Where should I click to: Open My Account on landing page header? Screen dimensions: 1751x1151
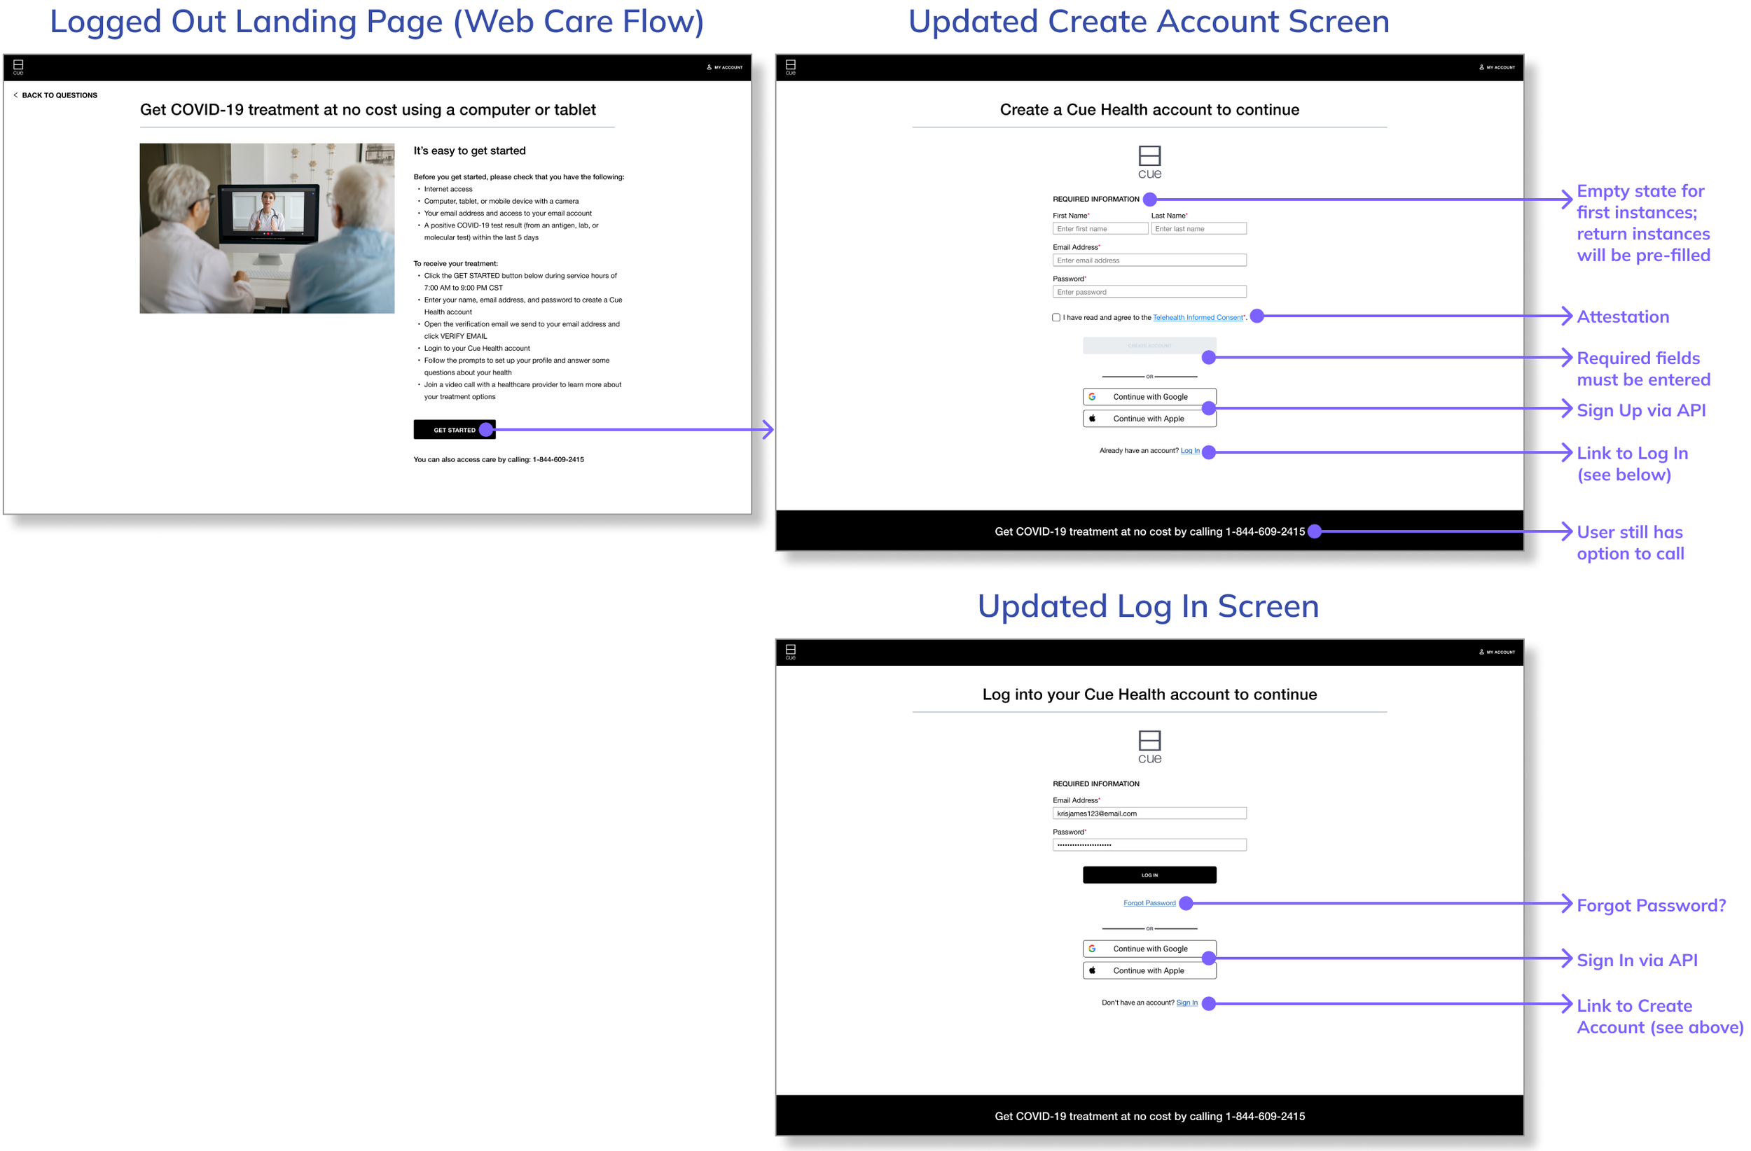pyautogui.click(x=725, y=67)
